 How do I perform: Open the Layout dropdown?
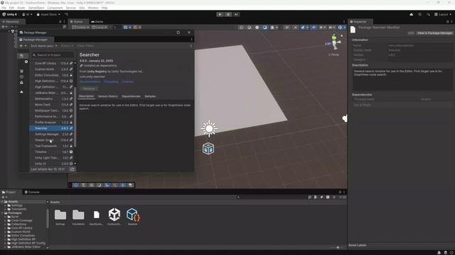443,14
